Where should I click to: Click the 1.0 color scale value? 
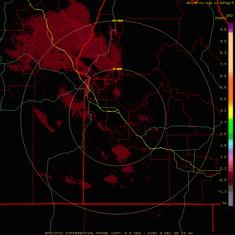(x=223, y=157)
